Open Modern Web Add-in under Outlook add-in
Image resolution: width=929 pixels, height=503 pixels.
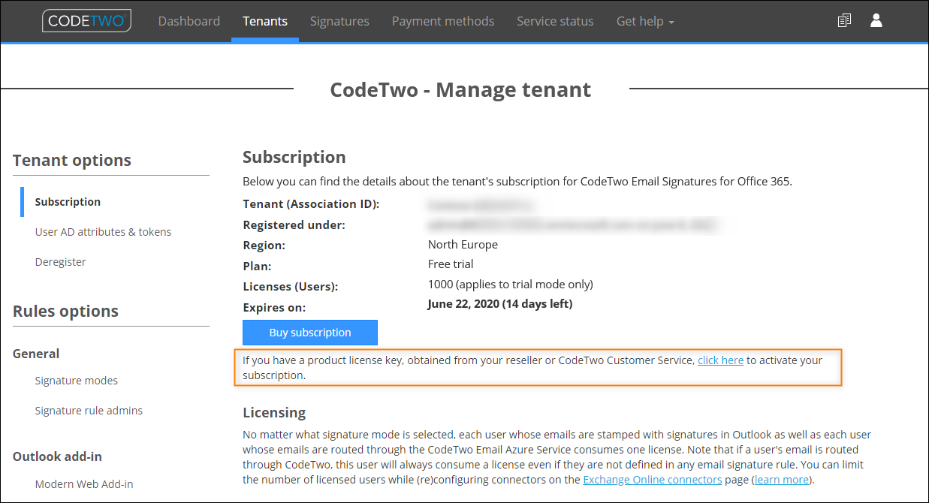[x=83, y=483]
